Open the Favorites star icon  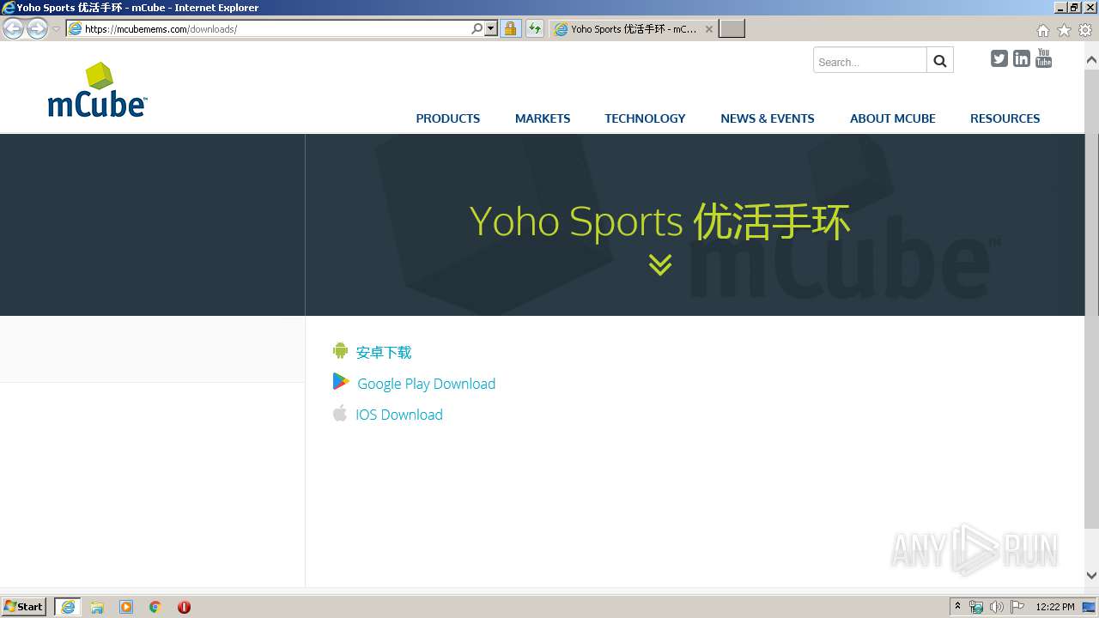pyautogui.click(x=1064, y=30)
